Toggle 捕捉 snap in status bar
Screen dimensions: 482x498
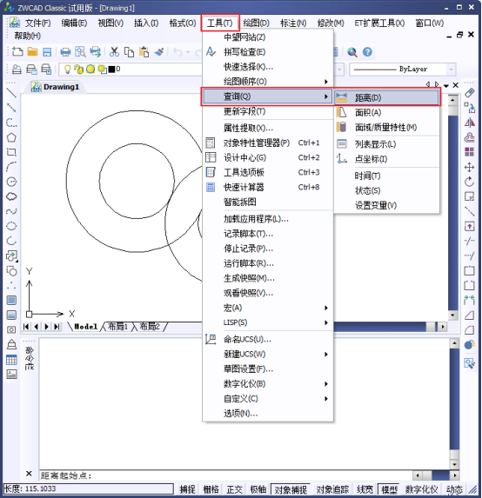pyautogui.click(x=187, y=489)
